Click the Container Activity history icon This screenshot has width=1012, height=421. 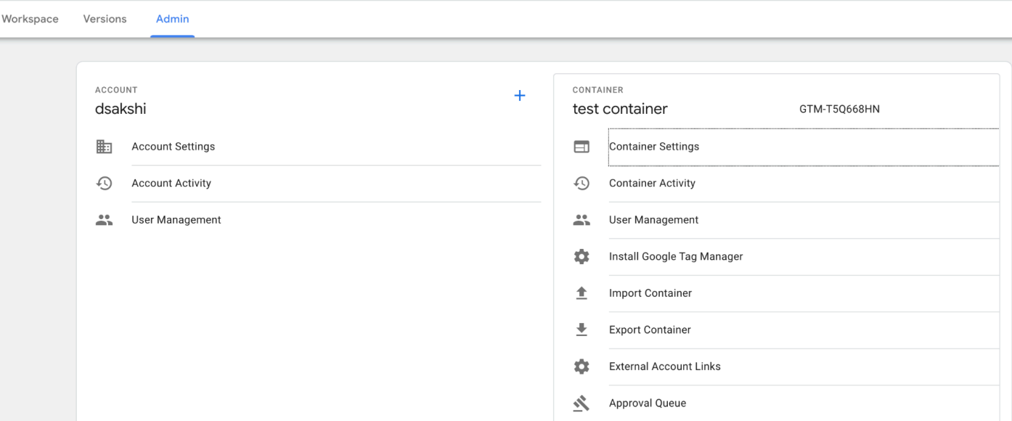pos(582,184)
